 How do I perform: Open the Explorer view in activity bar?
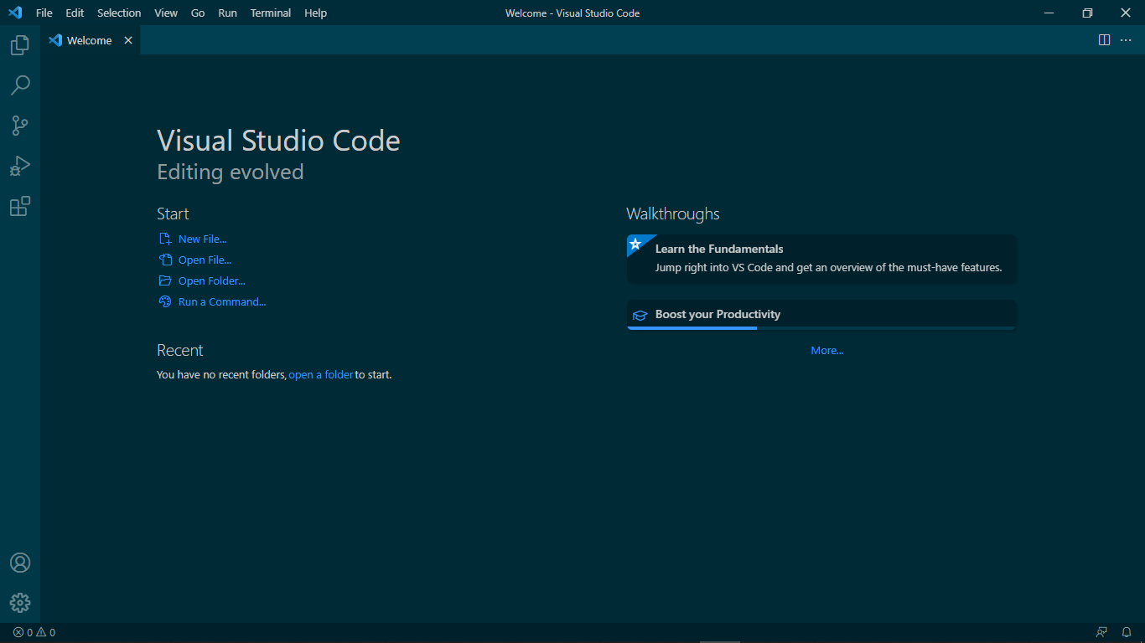click(20, 45)
